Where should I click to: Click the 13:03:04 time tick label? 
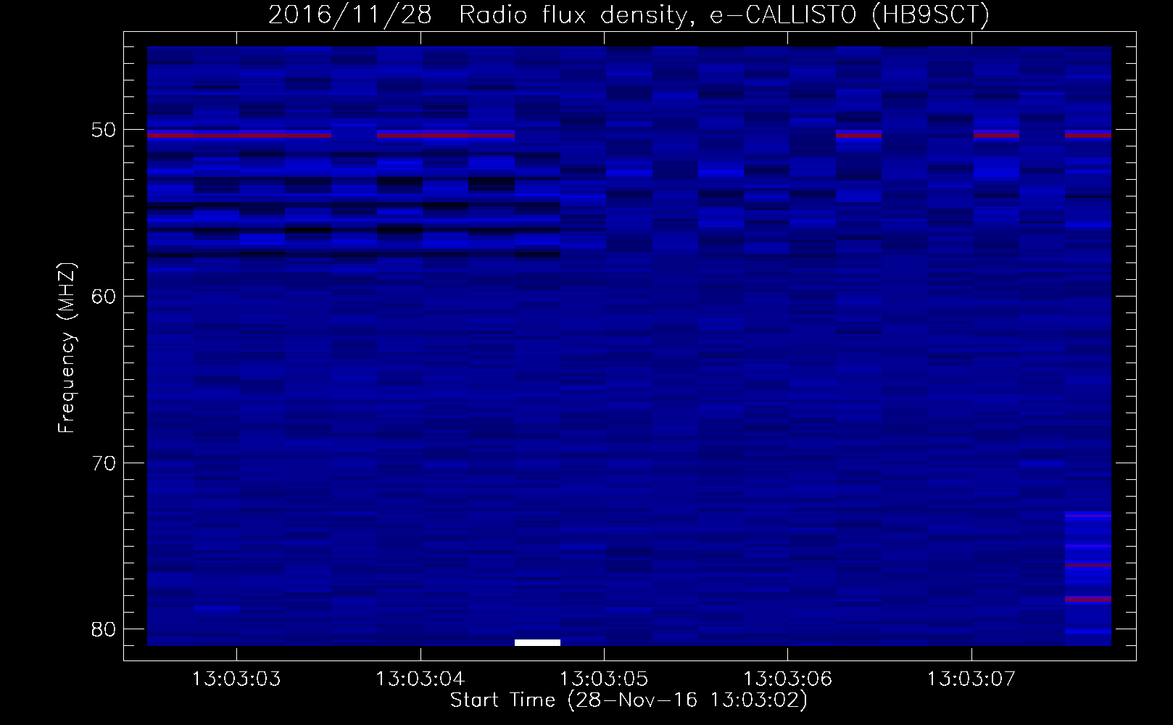tap(420, 679)
